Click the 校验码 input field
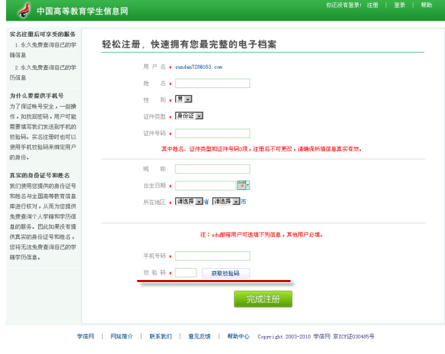Image resolution: width=445 pixels, height=354 pixels. click(x=185, y=273)
